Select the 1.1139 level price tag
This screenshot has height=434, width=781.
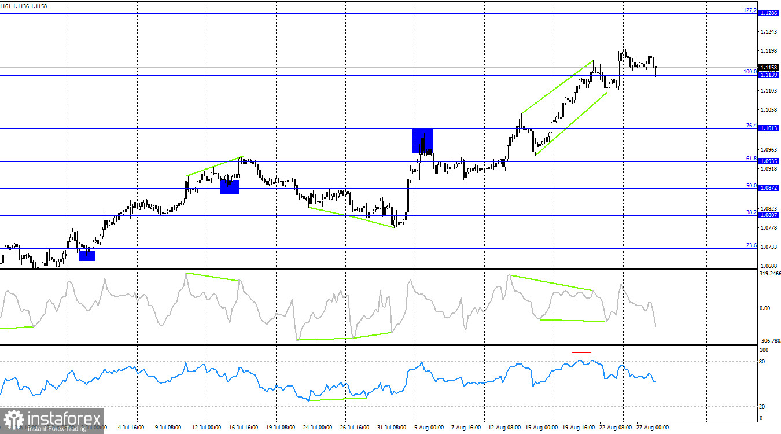pyautogui.click(x=768, y=75)
